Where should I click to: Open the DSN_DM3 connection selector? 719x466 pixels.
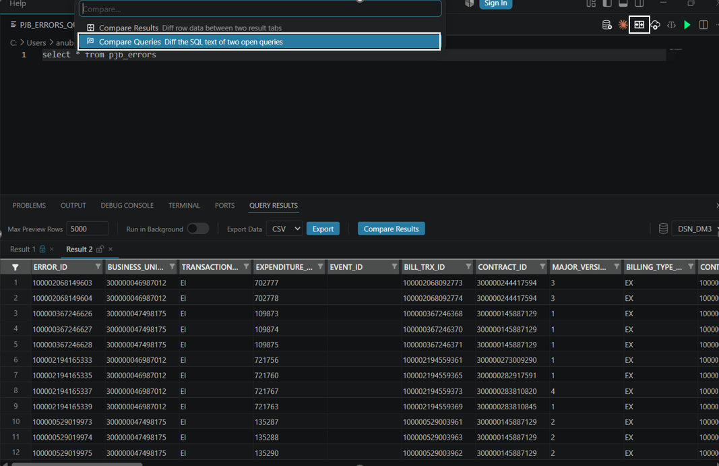pos(697,229)
